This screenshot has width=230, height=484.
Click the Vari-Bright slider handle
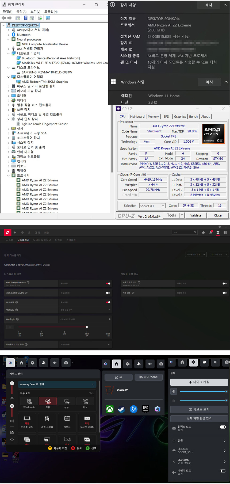pos(87,327)
